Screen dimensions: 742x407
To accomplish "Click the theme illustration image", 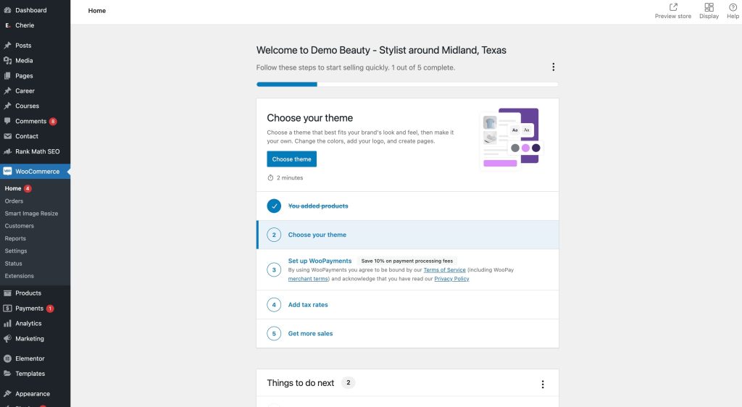I will [x=511, y=138].
